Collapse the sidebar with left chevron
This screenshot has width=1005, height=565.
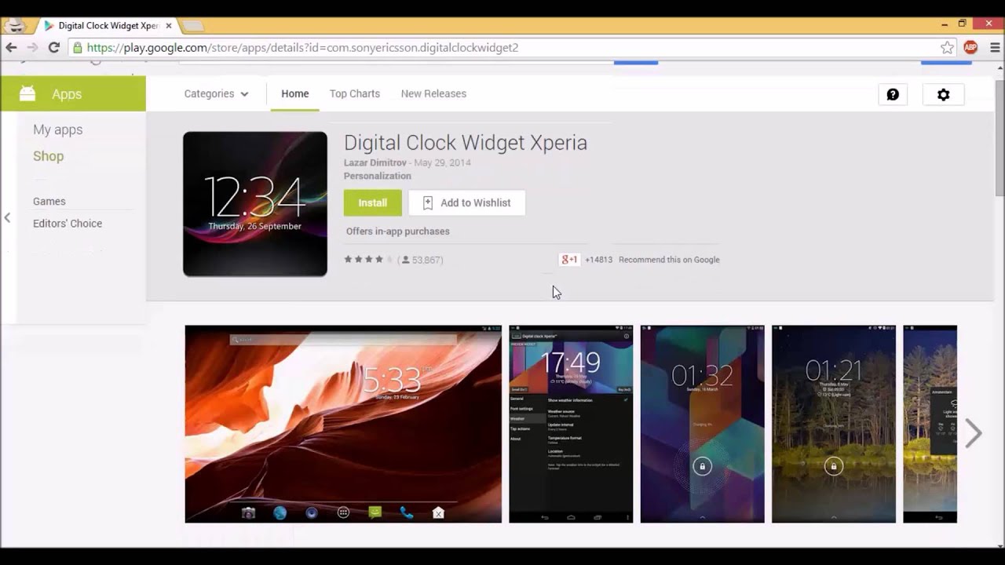tap(7, 217)
